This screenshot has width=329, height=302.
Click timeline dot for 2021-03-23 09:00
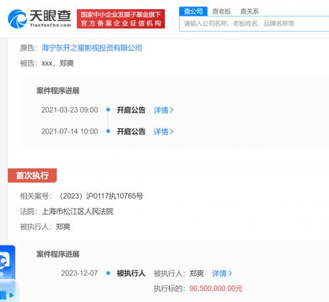(108, 109)
